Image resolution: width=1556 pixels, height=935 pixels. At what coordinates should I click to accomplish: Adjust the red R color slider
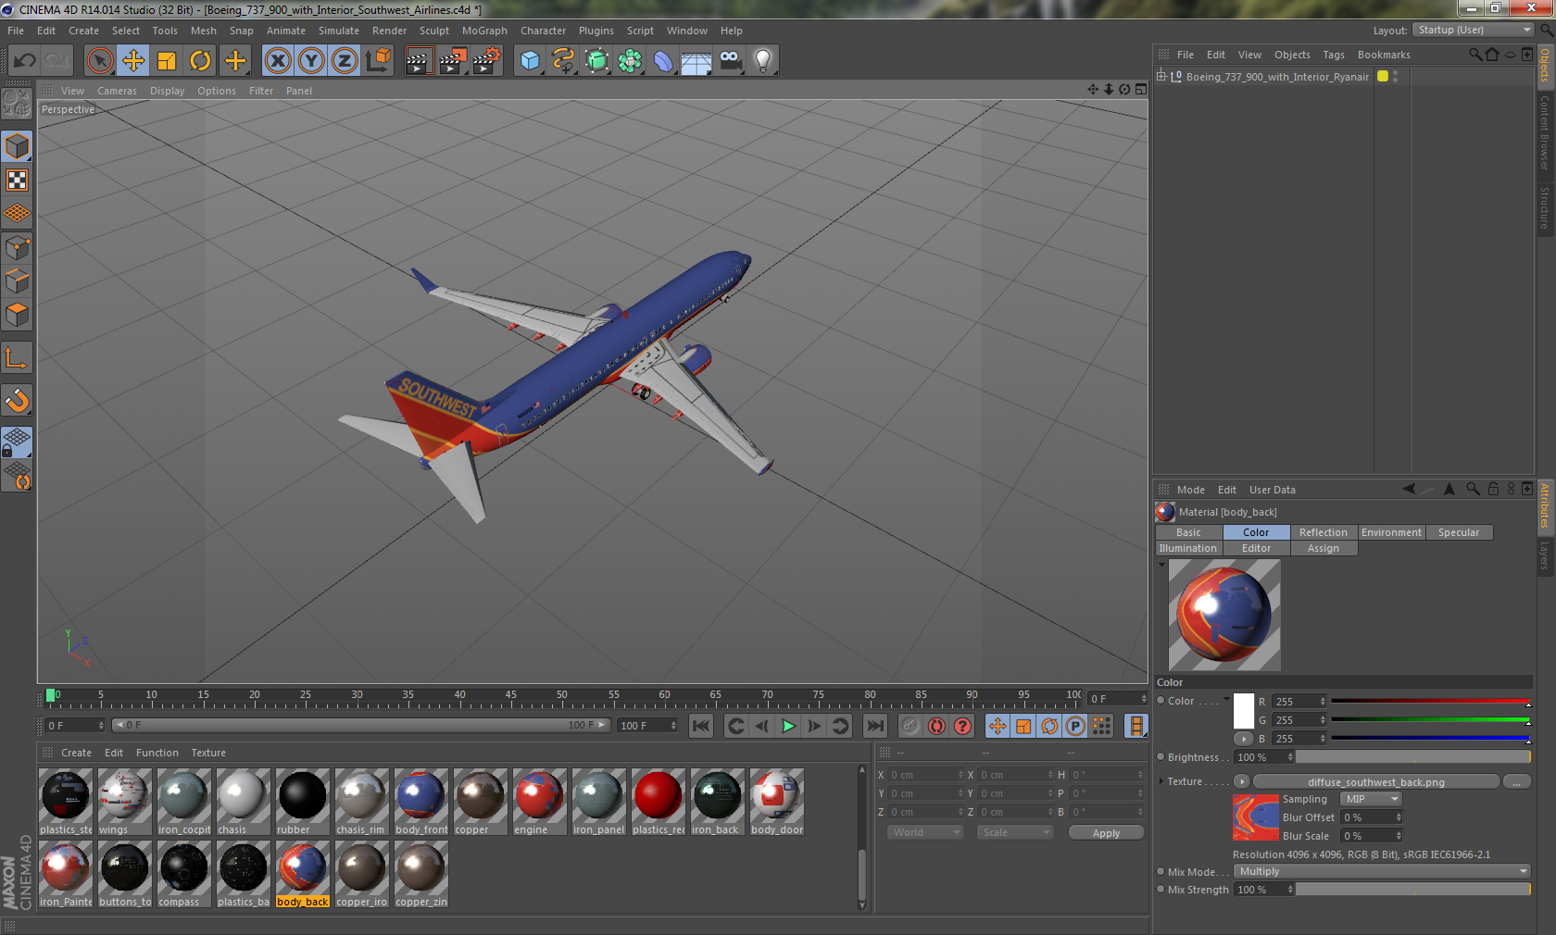coord(1430,702)
